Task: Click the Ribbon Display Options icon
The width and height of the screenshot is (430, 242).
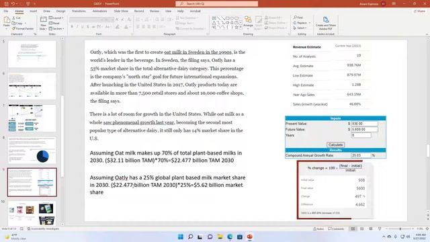Action: click(x=394, y=4)
